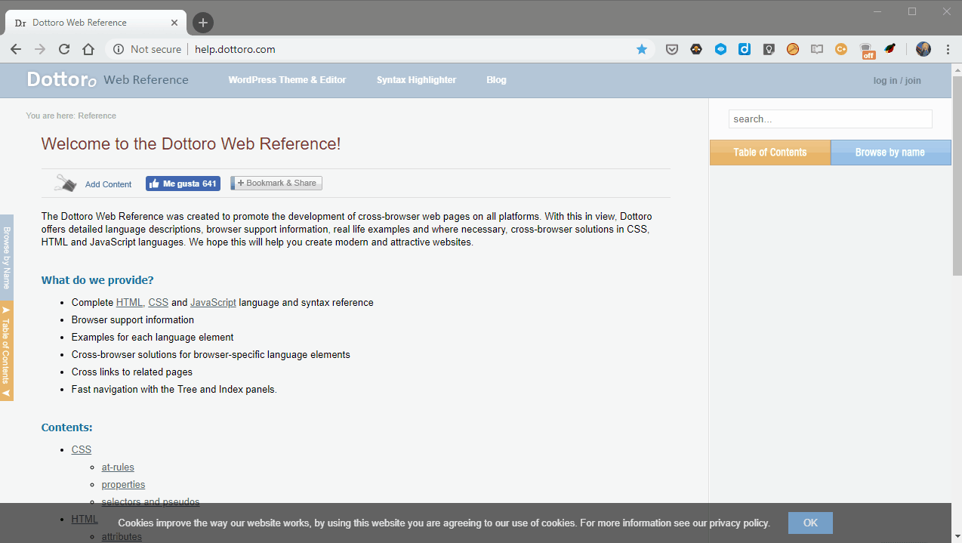Click the blue eye extension icon
Screen dimensions: 962x543
point(720,49)
